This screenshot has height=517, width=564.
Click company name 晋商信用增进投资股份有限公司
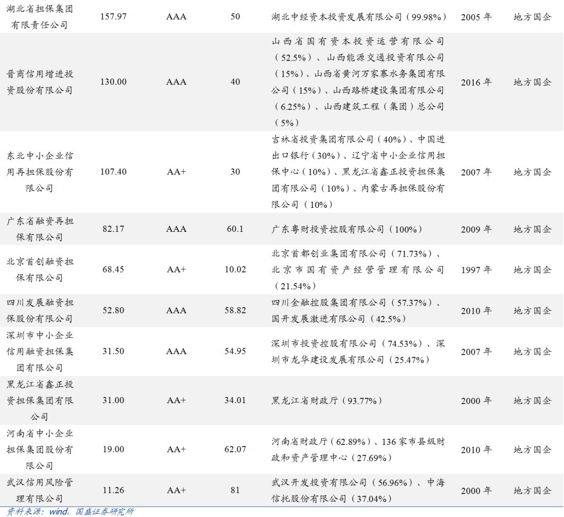pos(40,82)
